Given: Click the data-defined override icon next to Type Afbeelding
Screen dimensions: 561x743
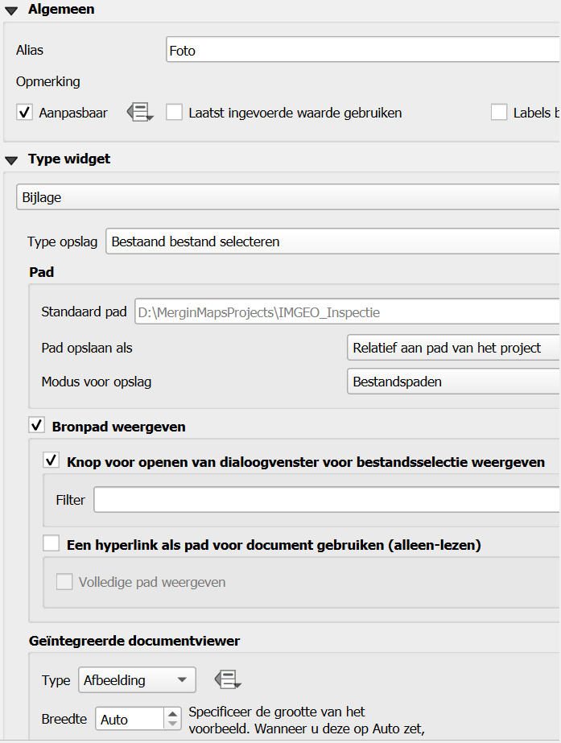Looking at the screenshot, I should (x=227, y=680).
